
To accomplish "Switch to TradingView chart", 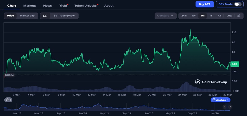I will 64,16.
